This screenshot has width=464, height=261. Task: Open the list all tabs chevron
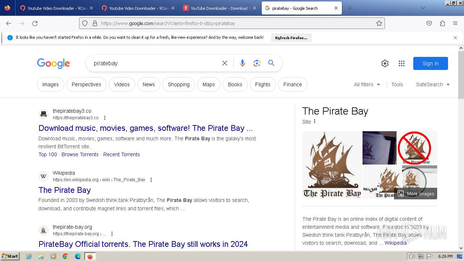423,8
